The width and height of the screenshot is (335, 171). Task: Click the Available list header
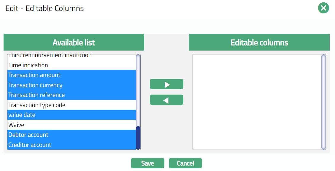point(74,43)
